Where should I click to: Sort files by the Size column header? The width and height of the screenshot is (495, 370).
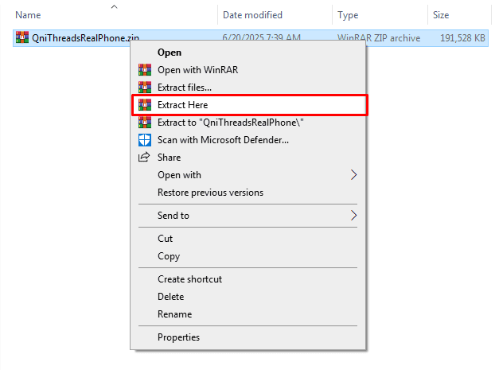tap(439, 15)
